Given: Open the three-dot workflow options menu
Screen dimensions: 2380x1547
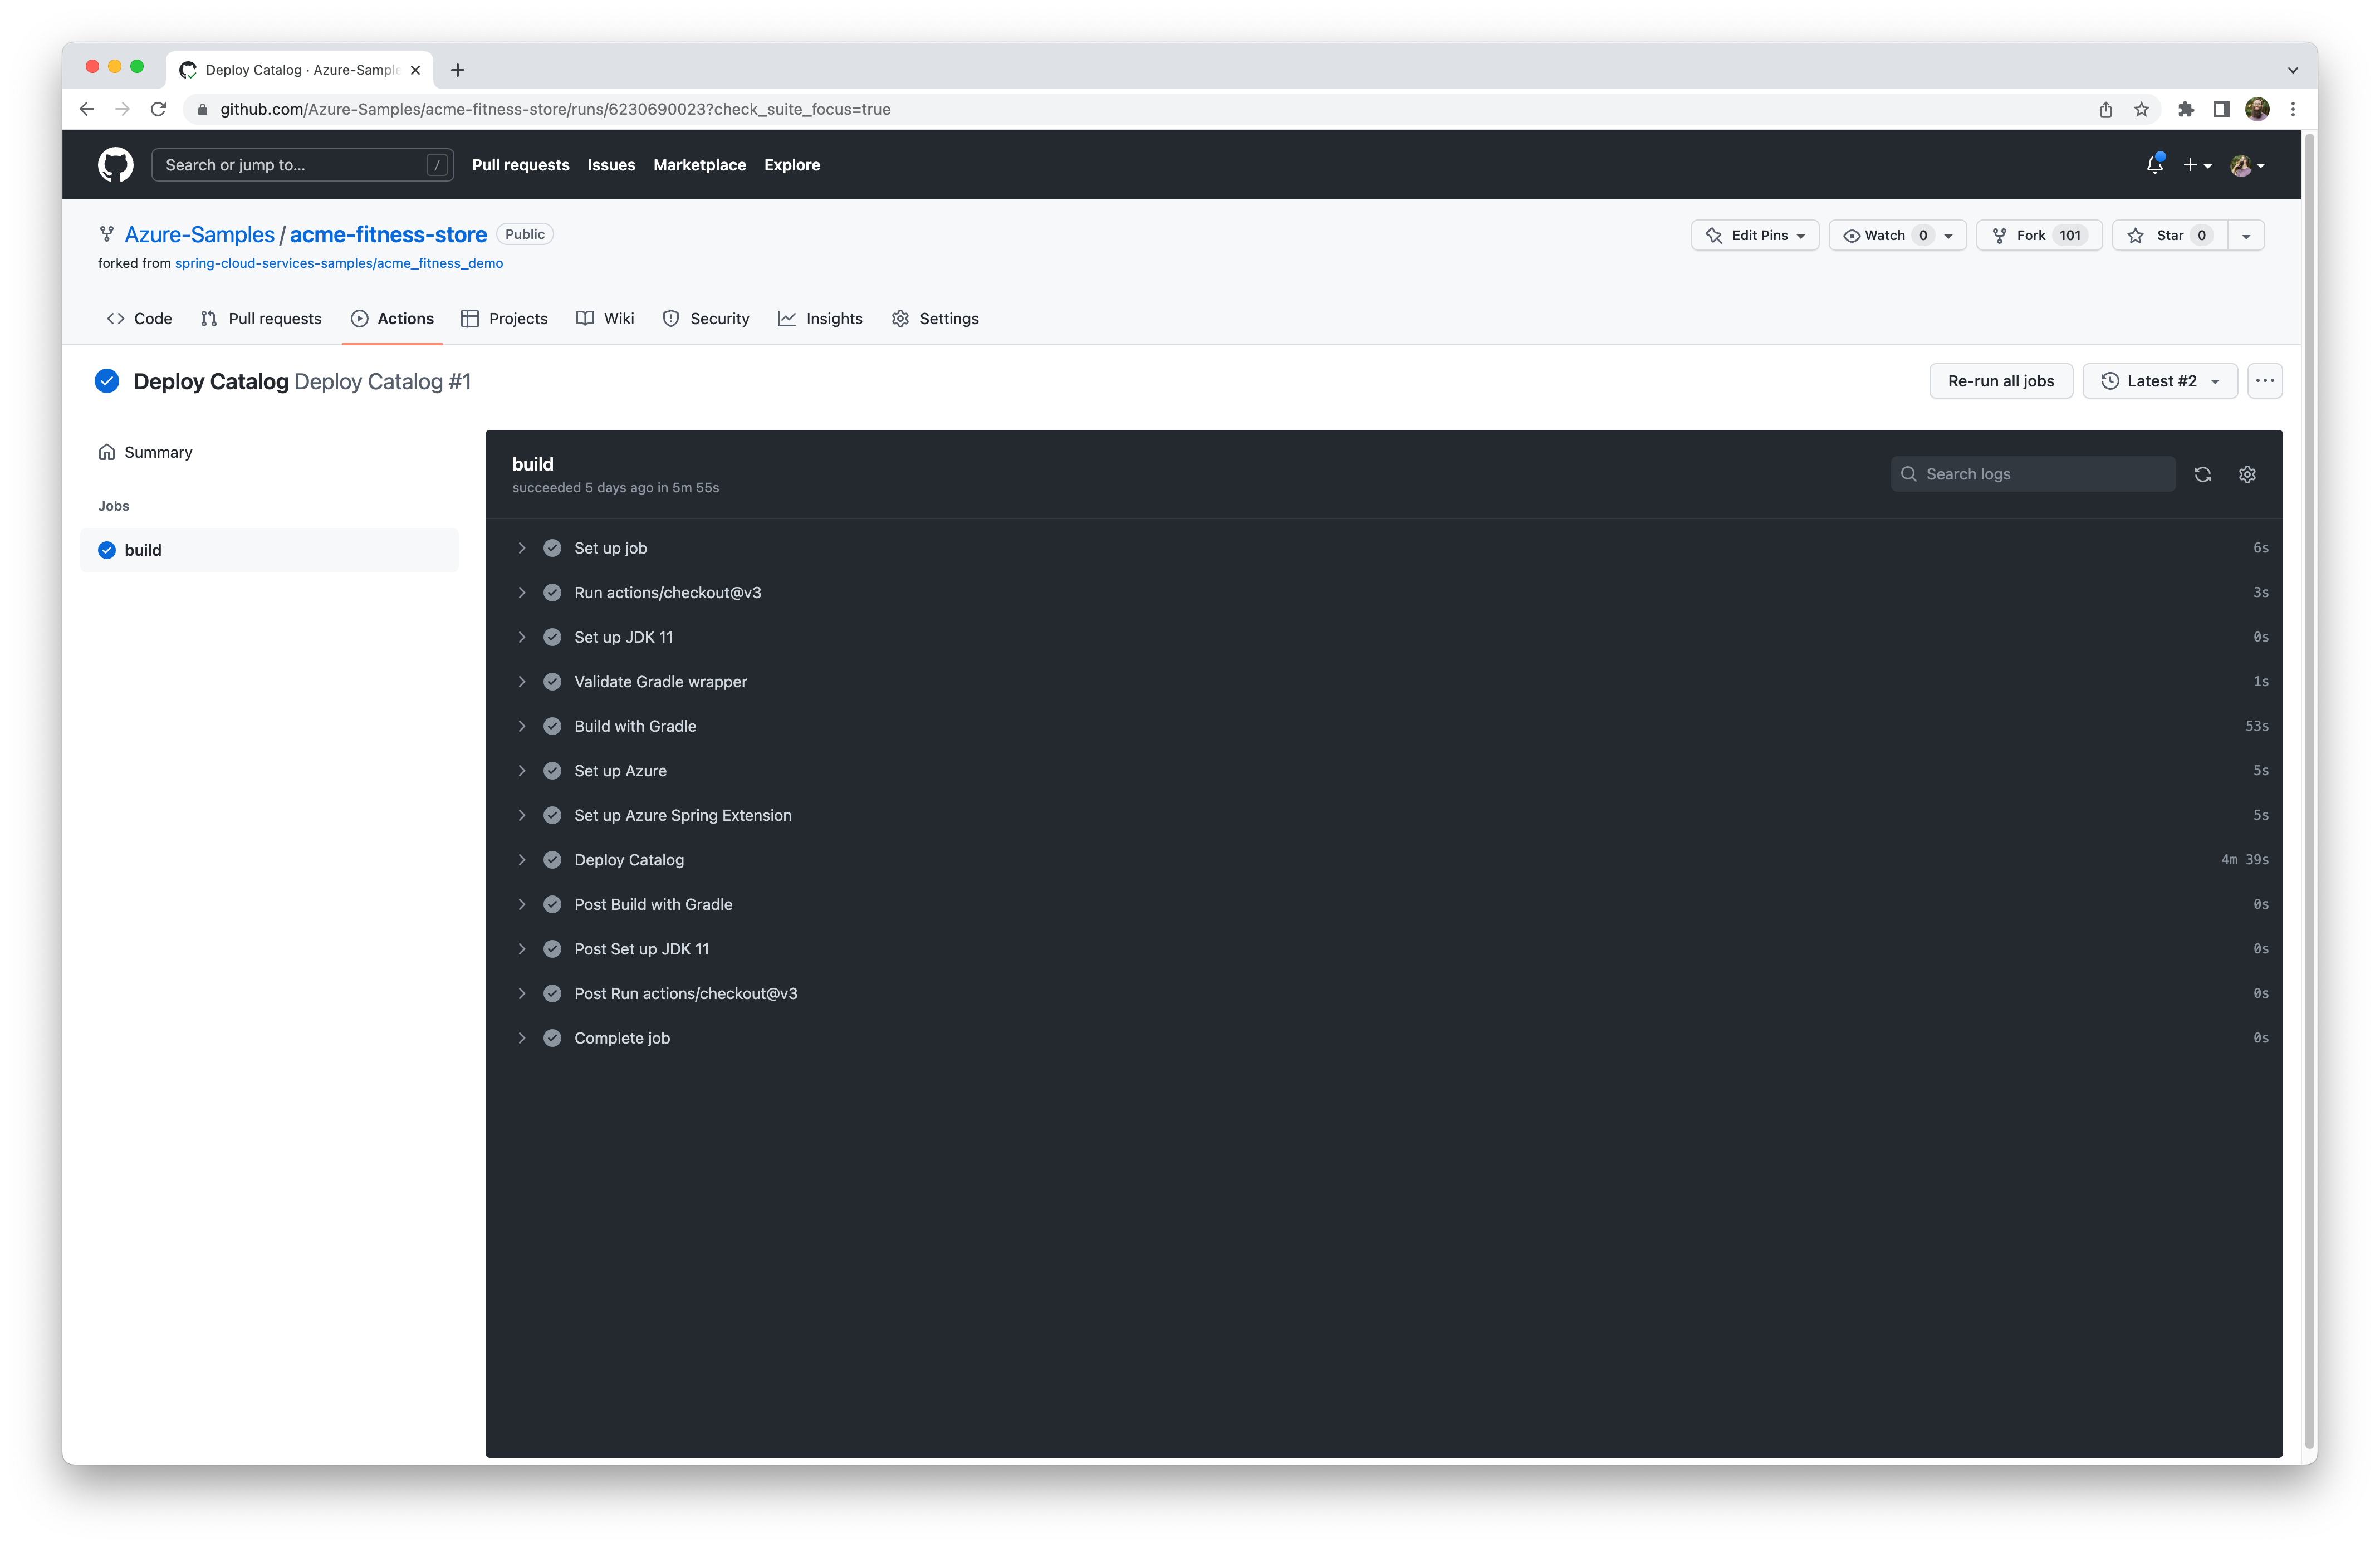Looking at the screenshot, I should coord(2264,381).
